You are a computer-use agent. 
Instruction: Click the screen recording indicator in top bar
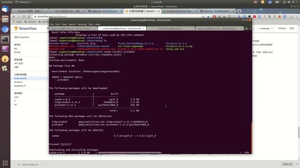255,2
